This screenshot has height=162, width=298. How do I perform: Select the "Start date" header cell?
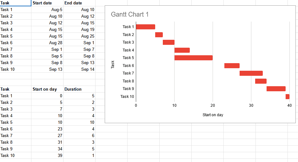point(47,3)
